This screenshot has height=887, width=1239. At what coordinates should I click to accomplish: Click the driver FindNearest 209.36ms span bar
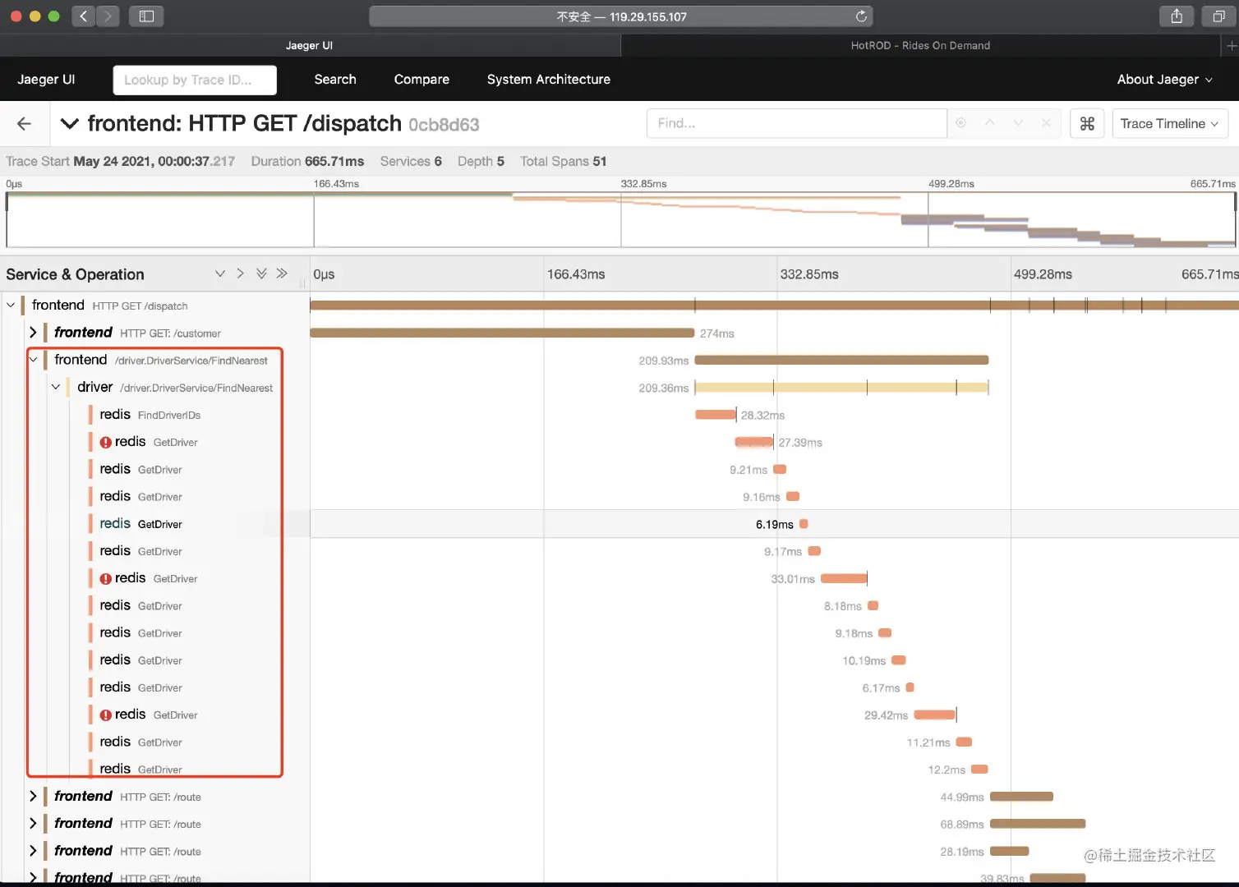841,387
